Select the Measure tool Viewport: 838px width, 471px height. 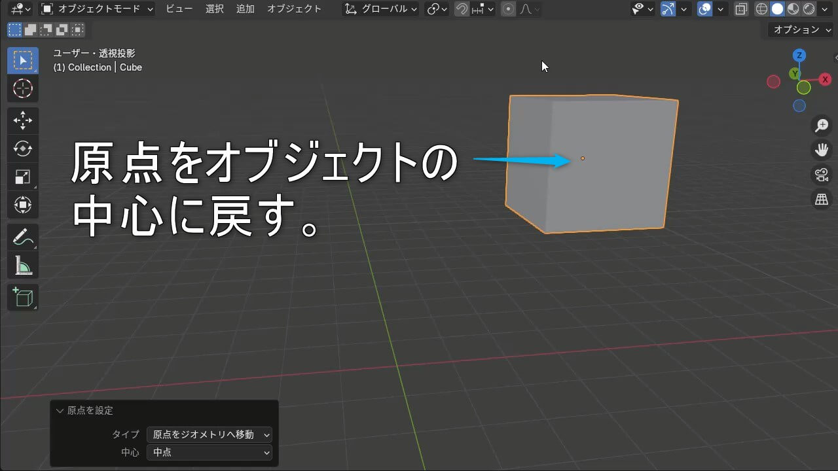(23, 266)
